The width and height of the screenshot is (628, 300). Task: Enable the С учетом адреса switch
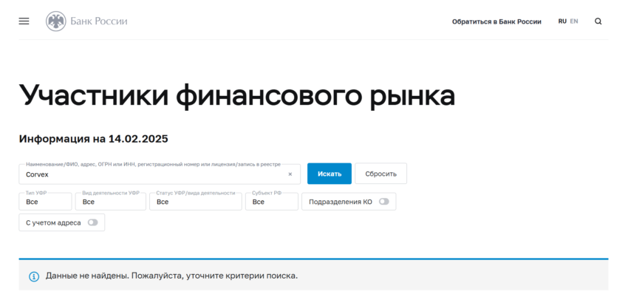92,222
